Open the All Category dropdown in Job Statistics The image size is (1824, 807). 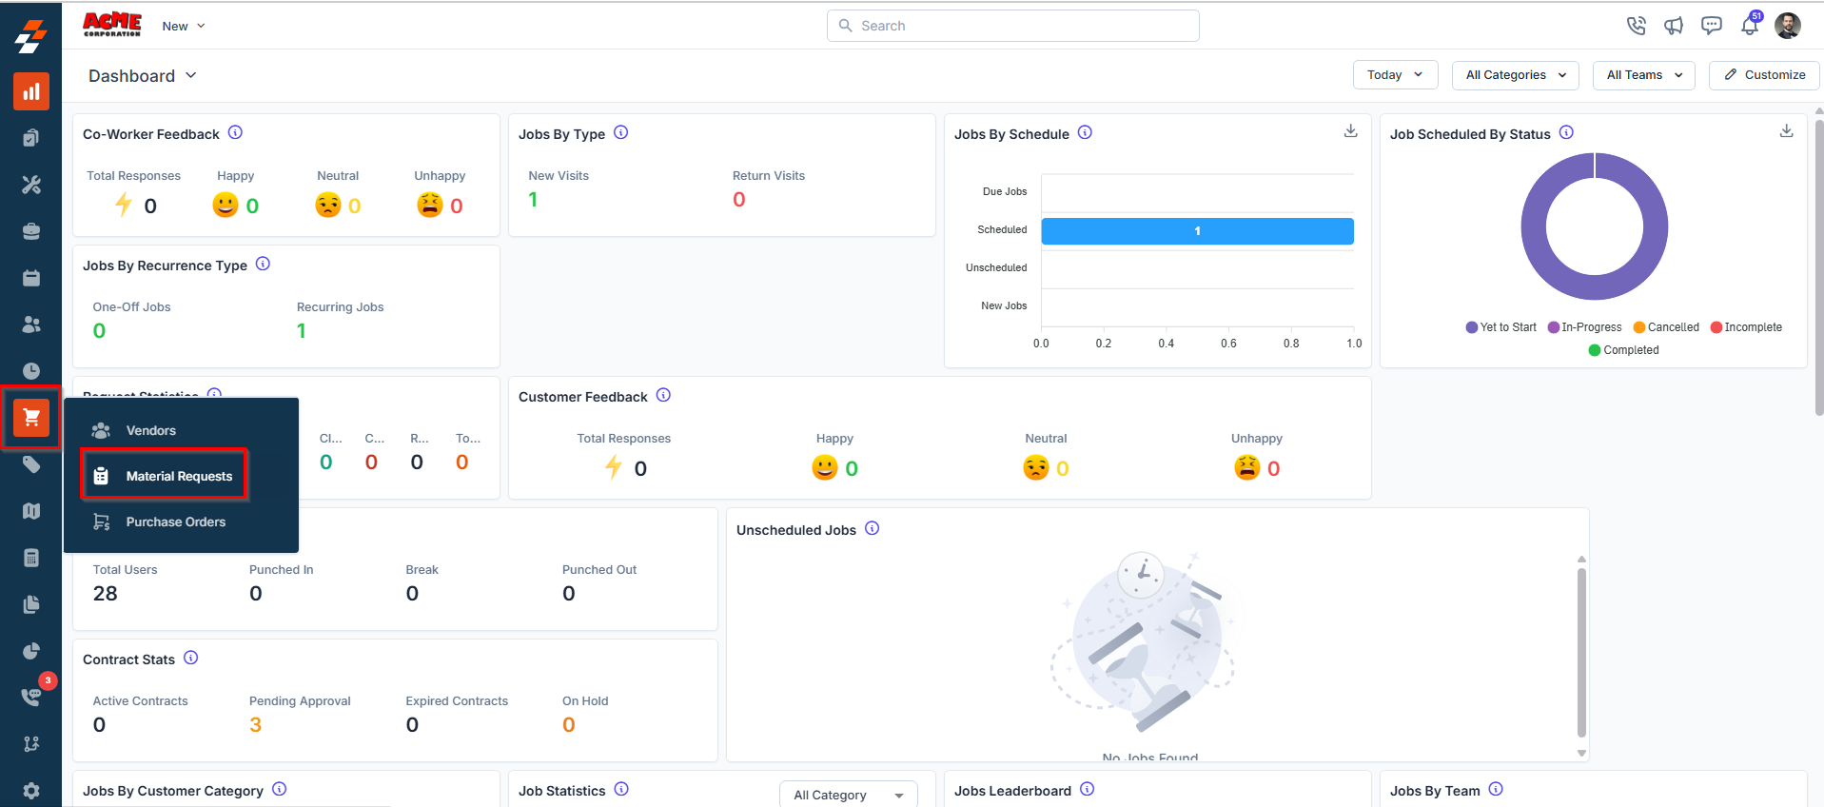click(848, 795)
